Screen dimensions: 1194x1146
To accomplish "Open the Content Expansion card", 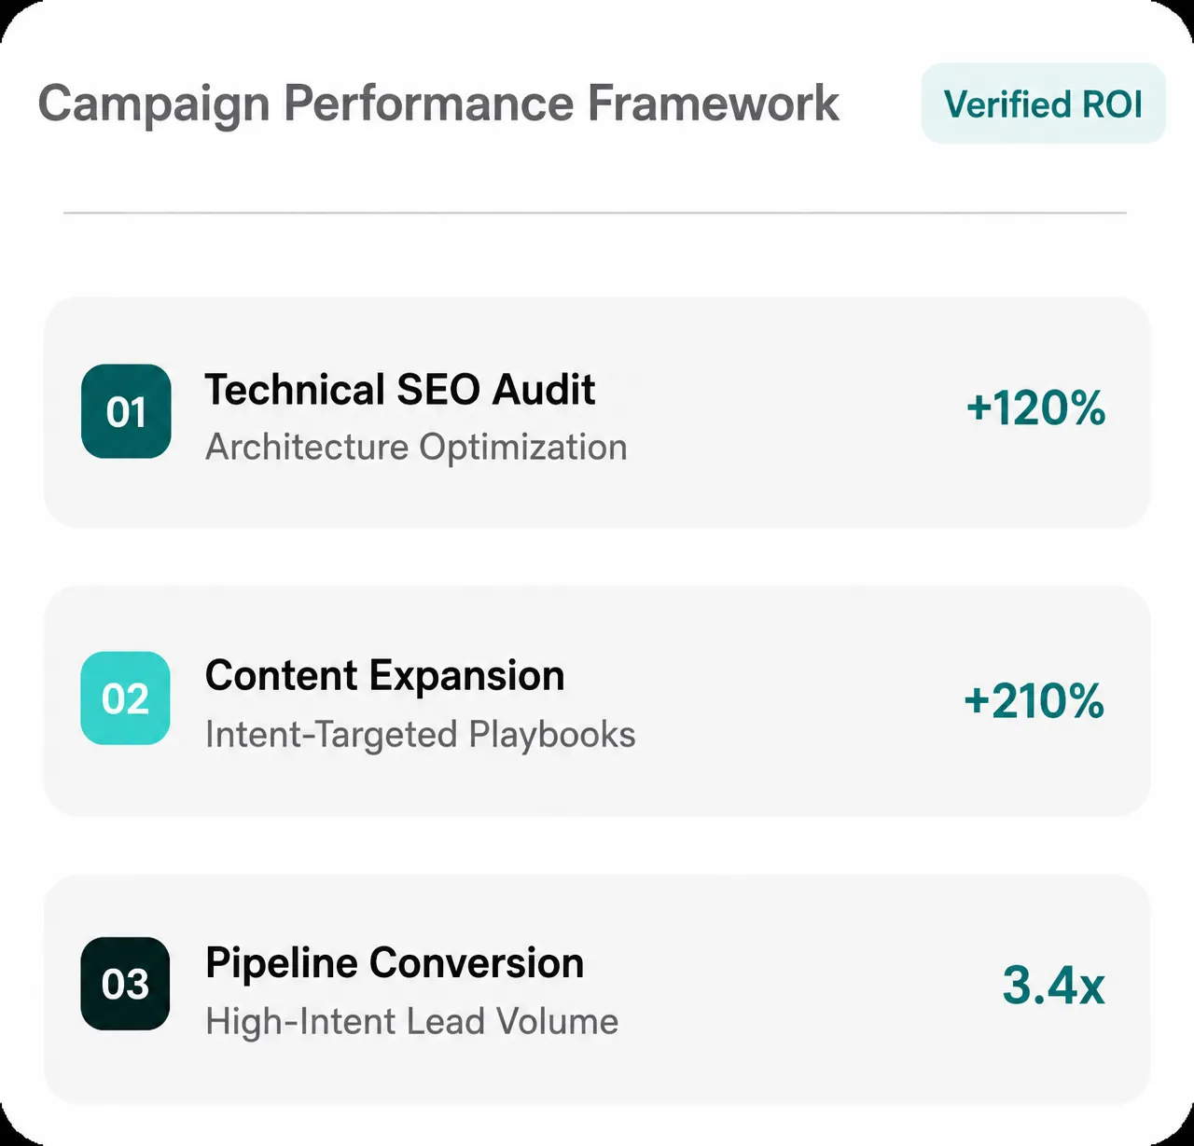I will click(x=597, y=701).
